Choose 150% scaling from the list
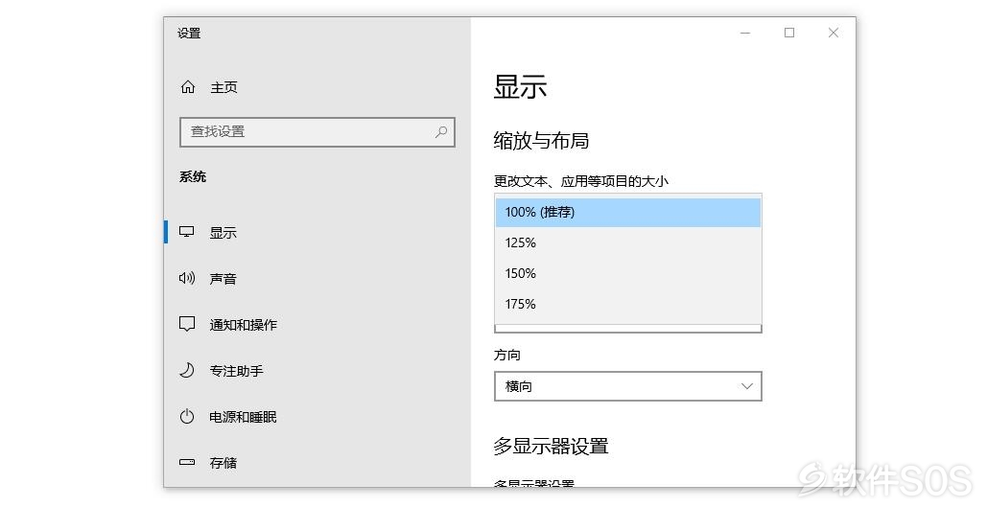The width and height of the screenshot is (987, 507). (628, 274)
